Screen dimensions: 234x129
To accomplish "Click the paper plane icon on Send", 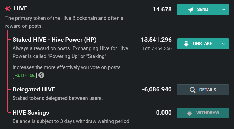I will point(190,10).
